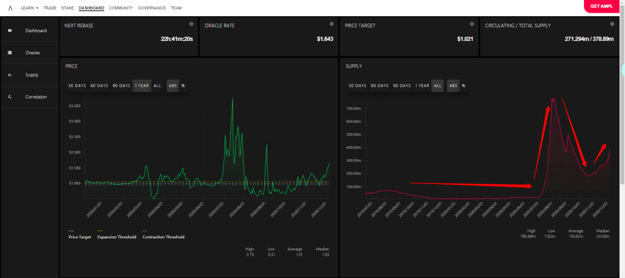Set Supply chart range to 90 days

[x=402, y=86]
